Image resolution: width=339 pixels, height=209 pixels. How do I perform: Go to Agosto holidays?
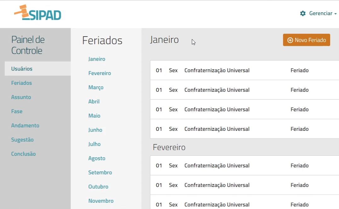[97, 158]
